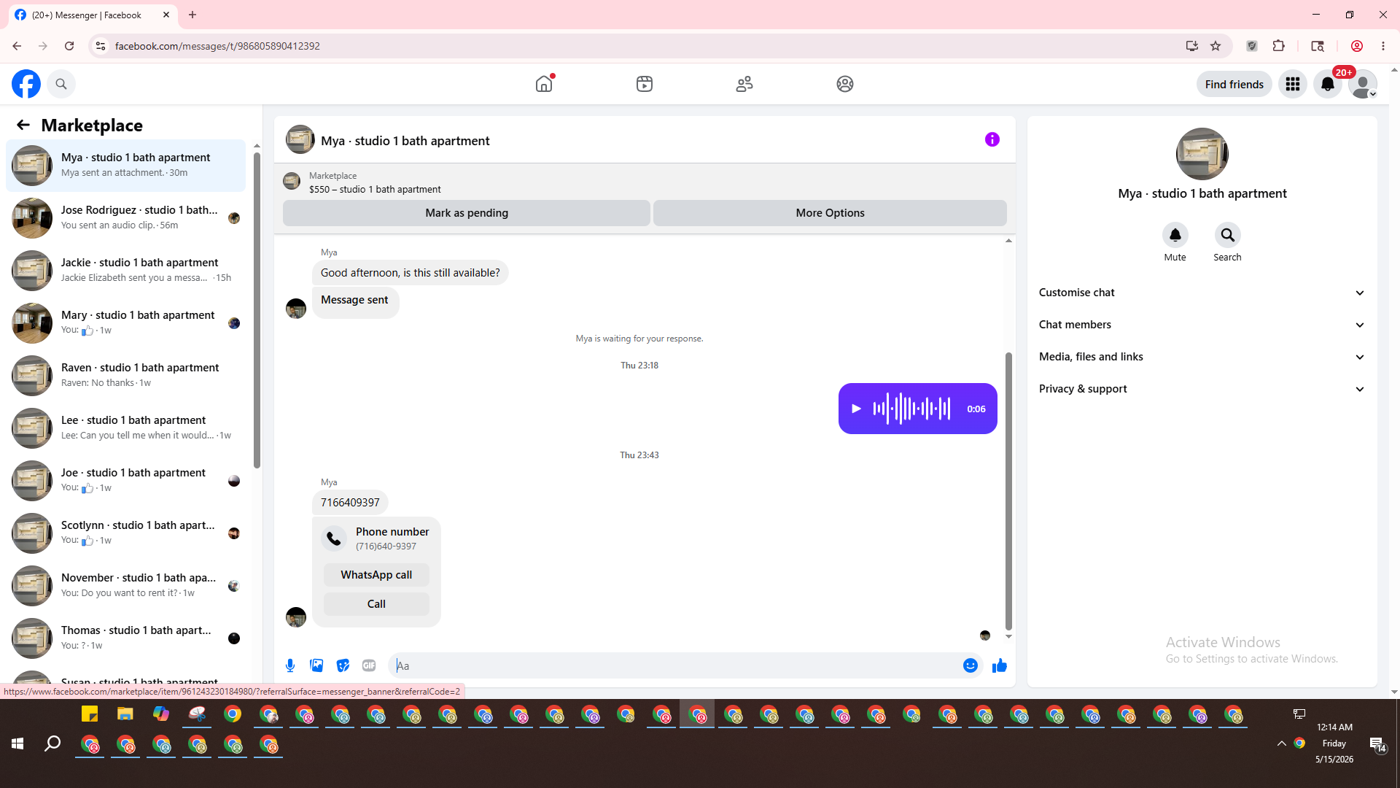Search in conversation using the Search icon

click(1227, 235)
